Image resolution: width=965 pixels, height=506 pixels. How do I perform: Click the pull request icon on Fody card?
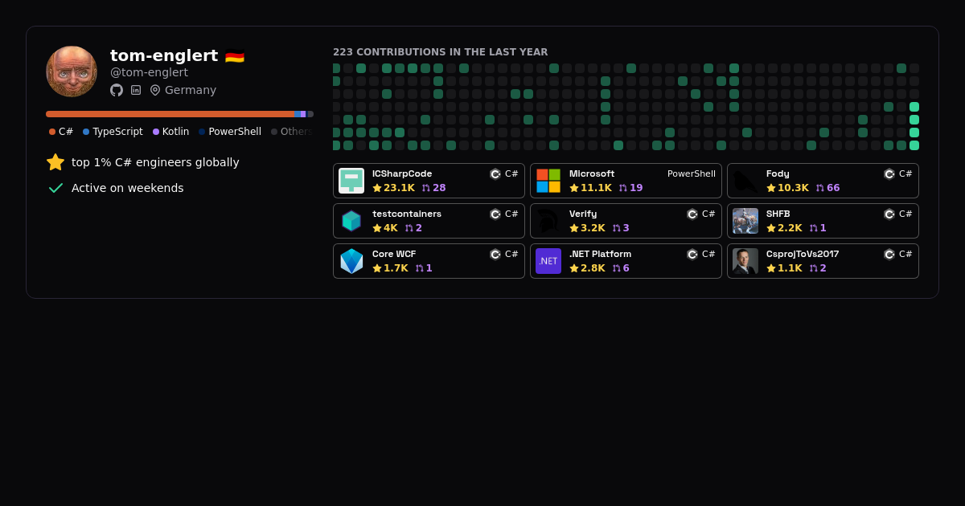(x=820, y=188)
